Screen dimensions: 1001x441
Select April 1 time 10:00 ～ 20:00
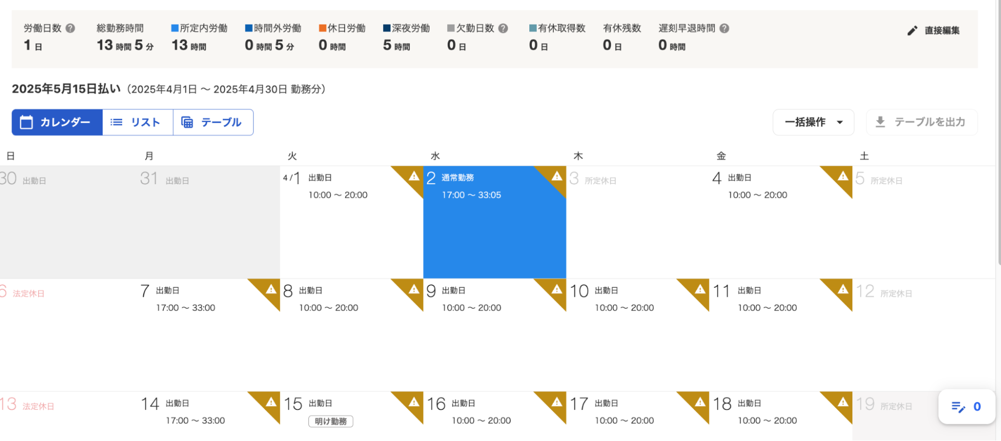pos(338,195)
